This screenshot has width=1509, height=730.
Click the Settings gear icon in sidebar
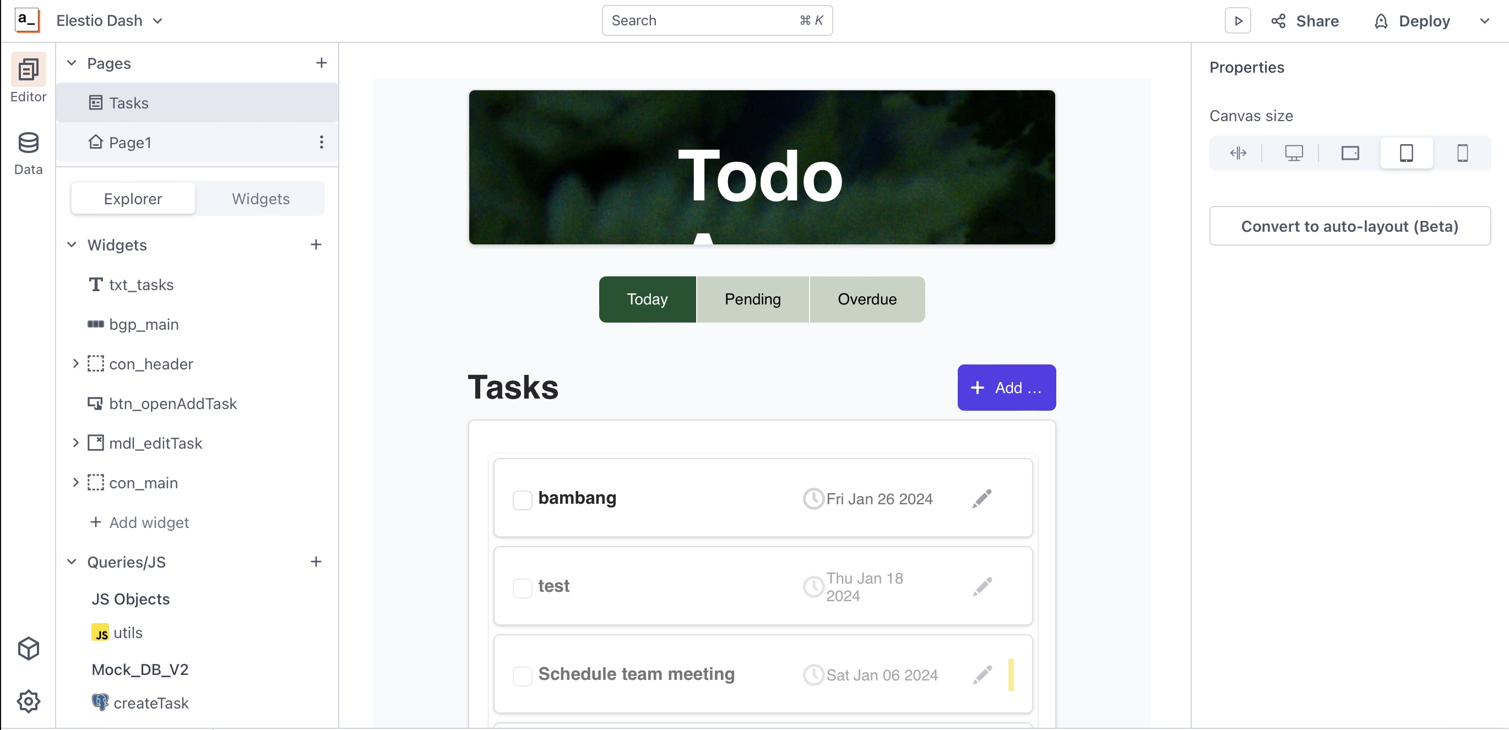click(28, 701)
